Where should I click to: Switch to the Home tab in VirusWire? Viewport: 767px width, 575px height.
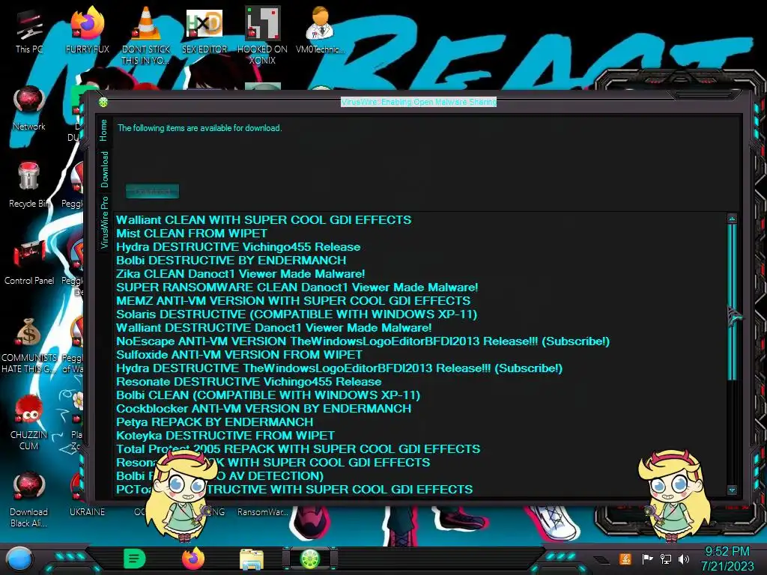coord(103,130)
